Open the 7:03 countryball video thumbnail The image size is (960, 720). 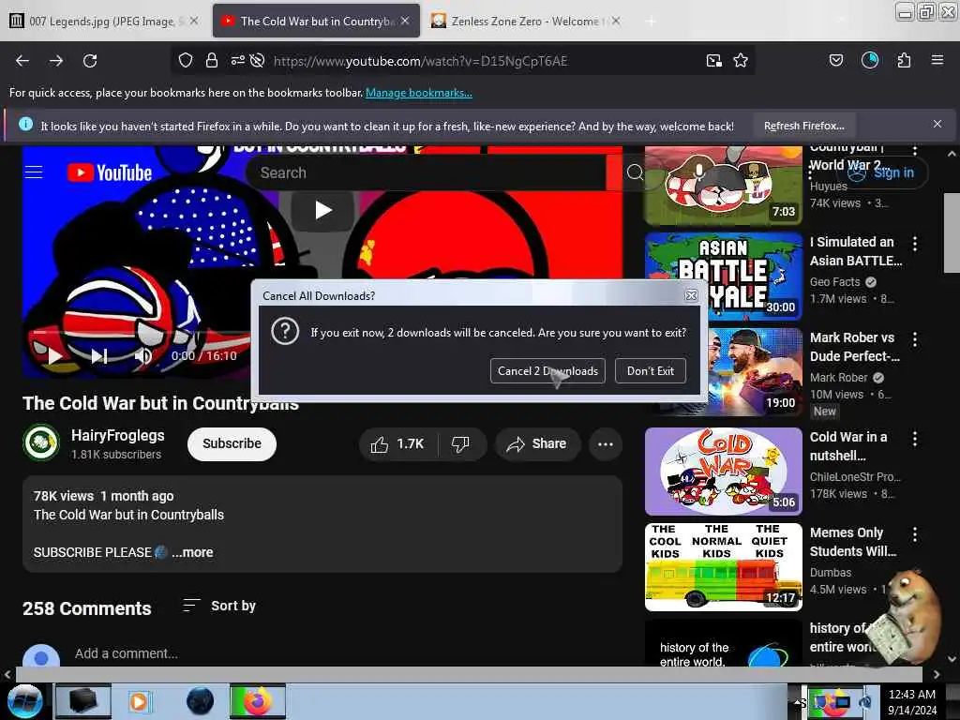tap(724, 186)
